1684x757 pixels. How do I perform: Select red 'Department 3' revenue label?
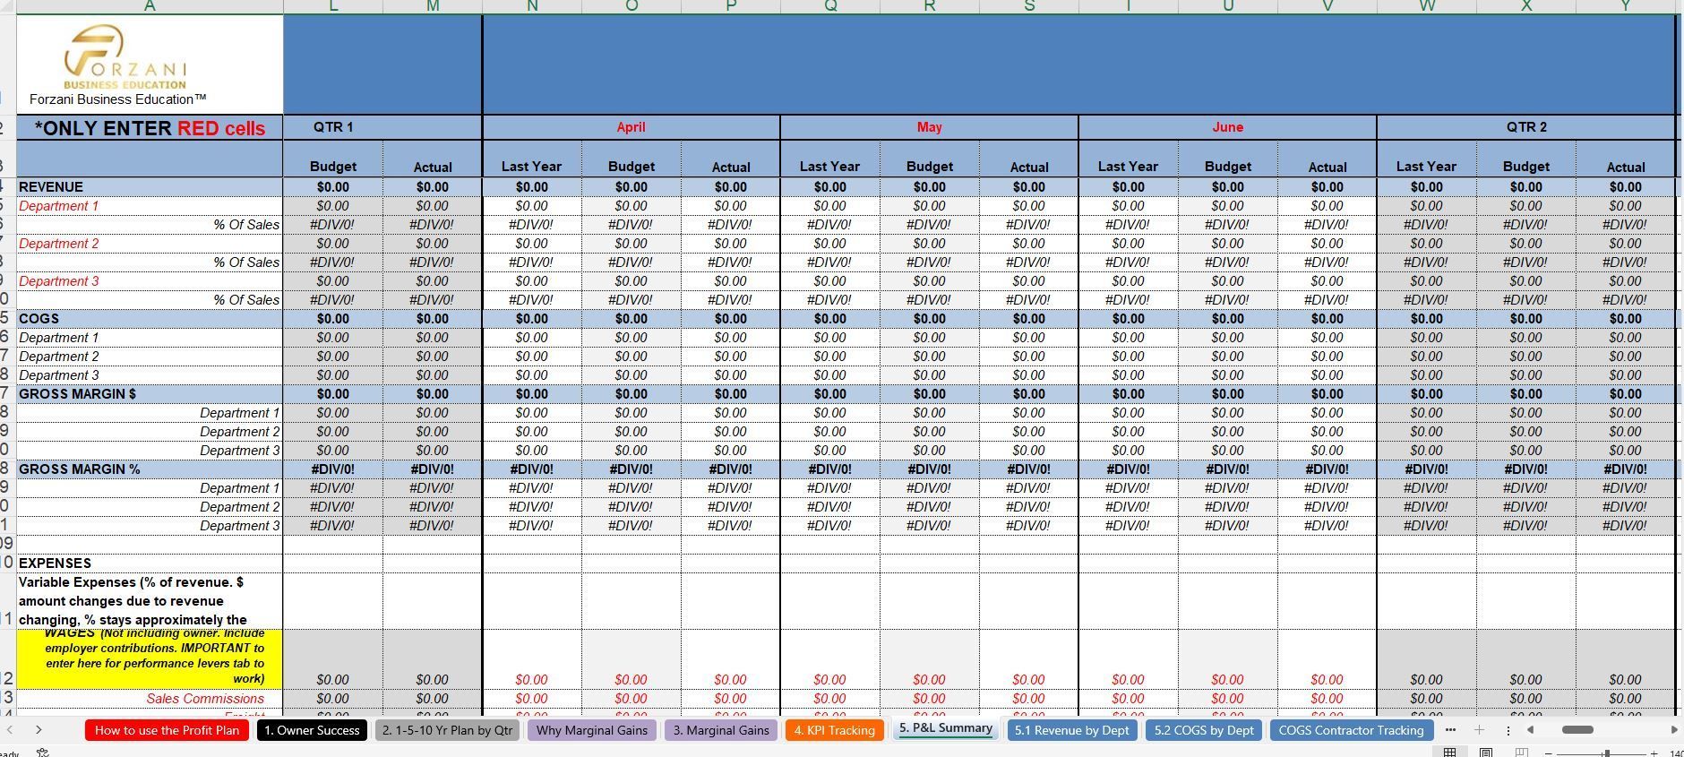coord(150,281)
